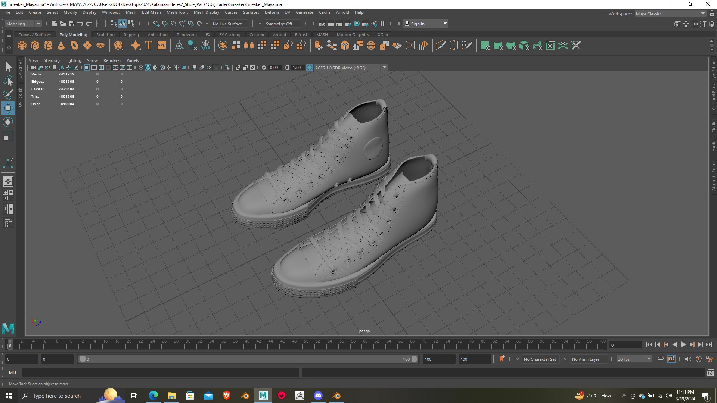Expand the No Anim Layer dropdown arrow
The image size is (717, 403).
[x=565, y=359]
